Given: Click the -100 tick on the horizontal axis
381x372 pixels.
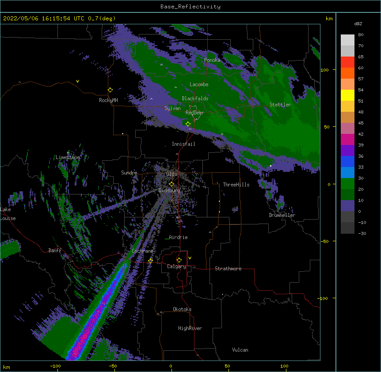Looking at the screenshot, I should point(56,366).
